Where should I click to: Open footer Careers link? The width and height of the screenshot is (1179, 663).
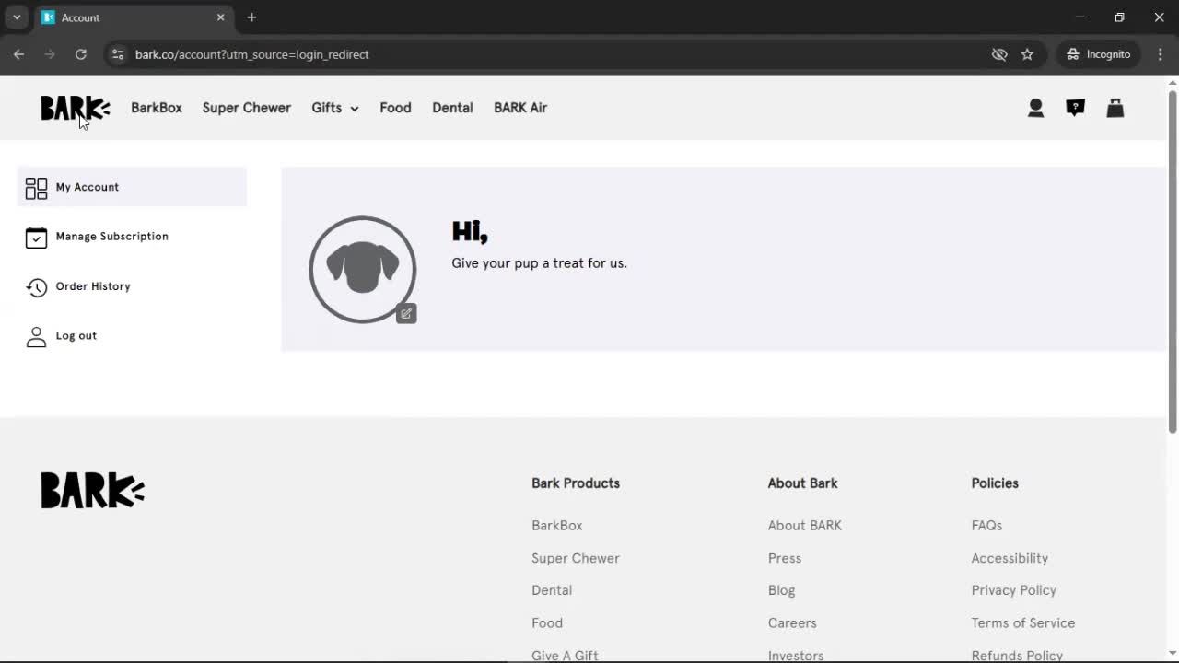(x=792, y=623)
